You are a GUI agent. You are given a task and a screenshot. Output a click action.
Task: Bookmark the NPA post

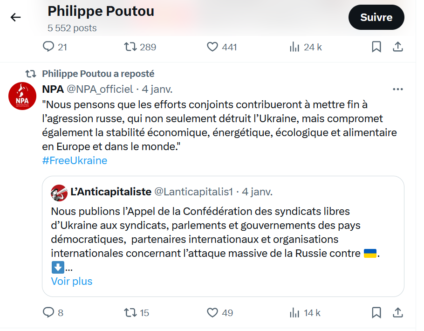[376, 313]
